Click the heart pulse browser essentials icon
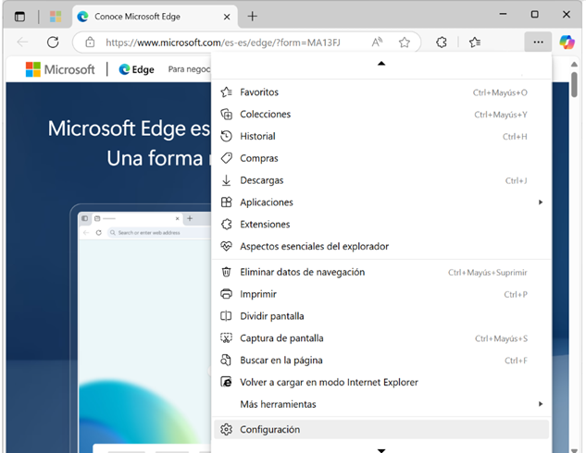Image resolution: width=586 pixels, height=453 pixels. coord(226,246)
